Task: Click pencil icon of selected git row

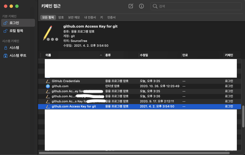Action: coord(48,107)
